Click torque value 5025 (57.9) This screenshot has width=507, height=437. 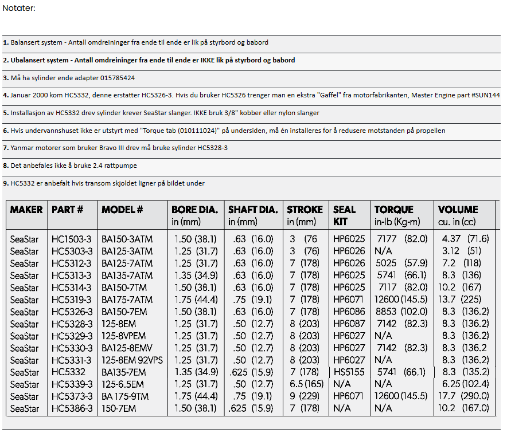(x=401, y=263)
